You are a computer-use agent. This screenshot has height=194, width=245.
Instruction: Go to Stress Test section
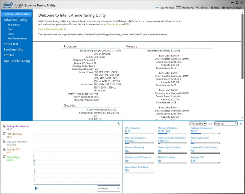(x=11, y=44)
